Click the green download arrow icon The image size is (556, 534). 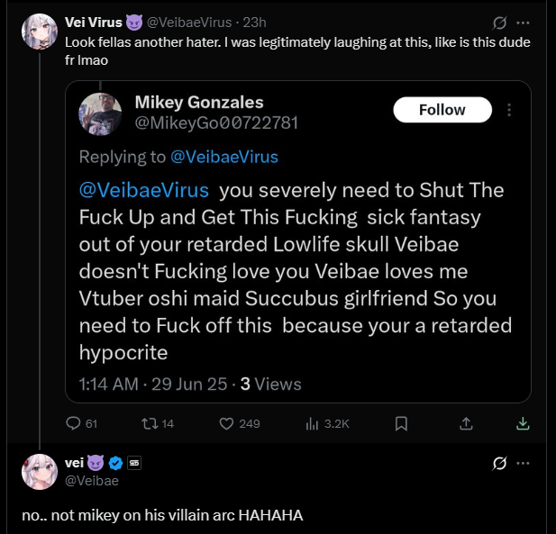pos(523,422)
